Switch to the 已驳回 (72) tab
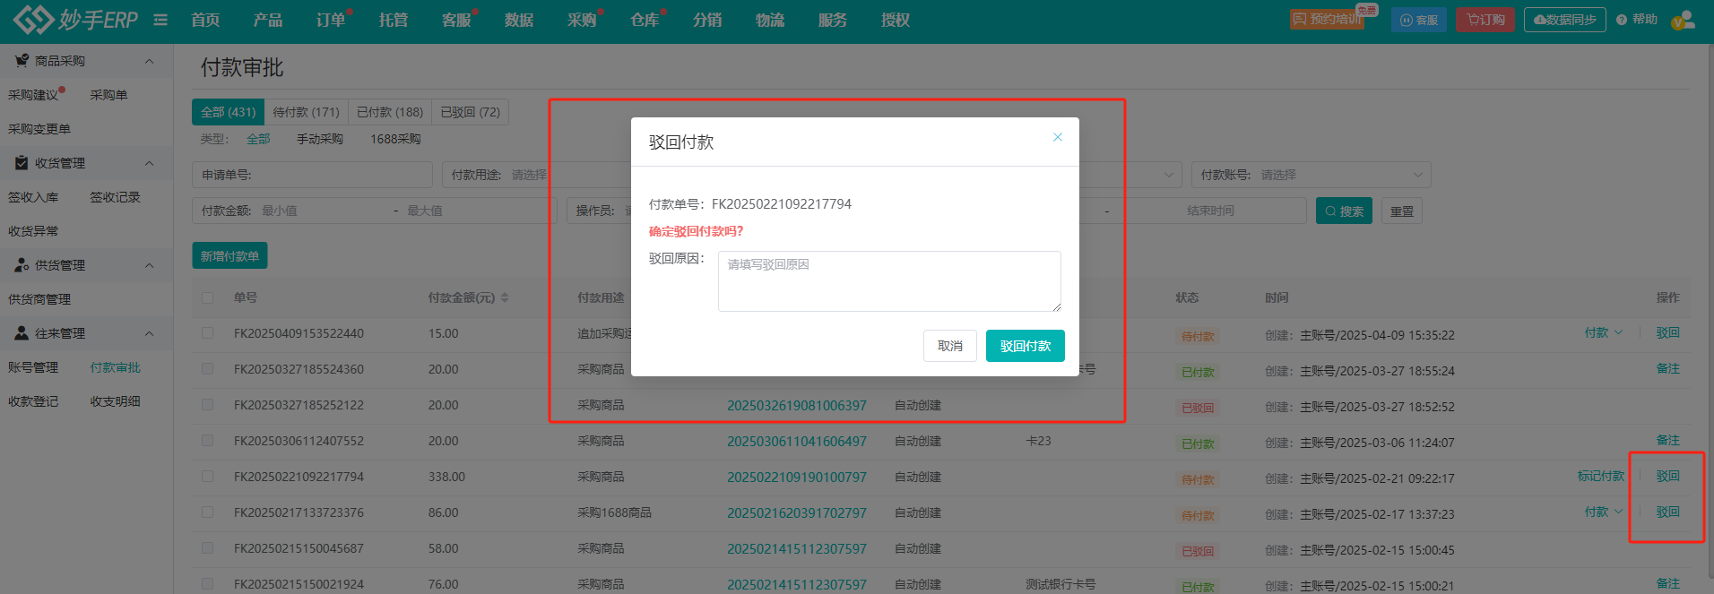This screenshot has width=1714, height=594. pos(471,112)
